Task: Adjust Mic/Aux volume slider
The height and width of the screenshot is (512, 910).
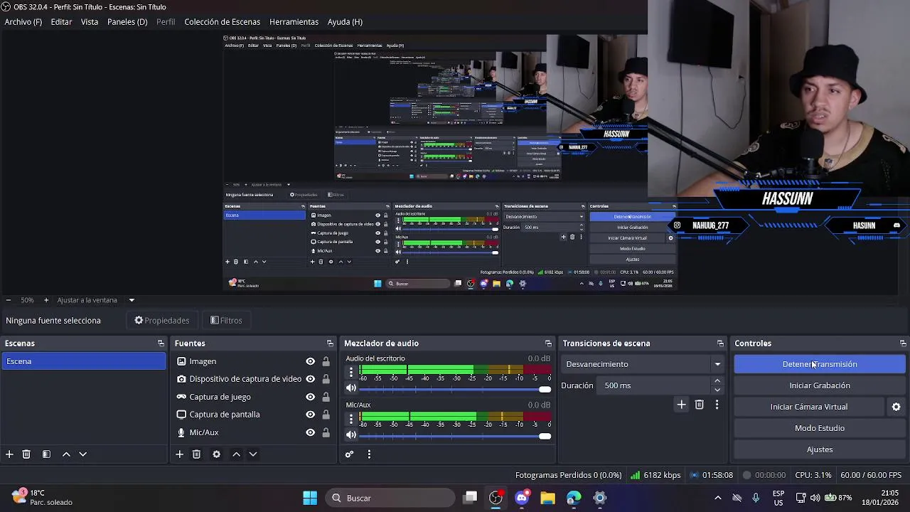Action: coord(455,435)
